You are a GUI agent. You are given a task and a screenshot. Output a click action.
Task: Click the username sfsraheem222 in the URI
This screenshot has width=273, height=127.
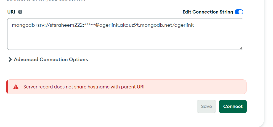(67, 25)
